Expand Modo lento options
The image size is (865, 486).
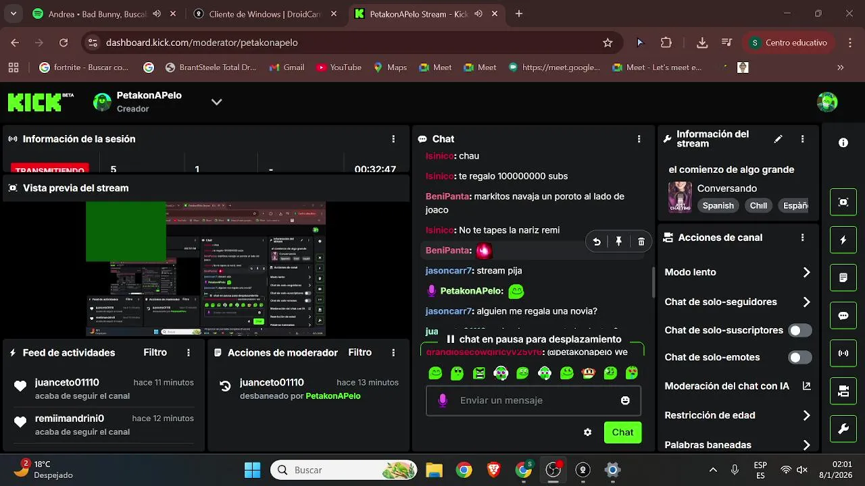tap(806, 272)
